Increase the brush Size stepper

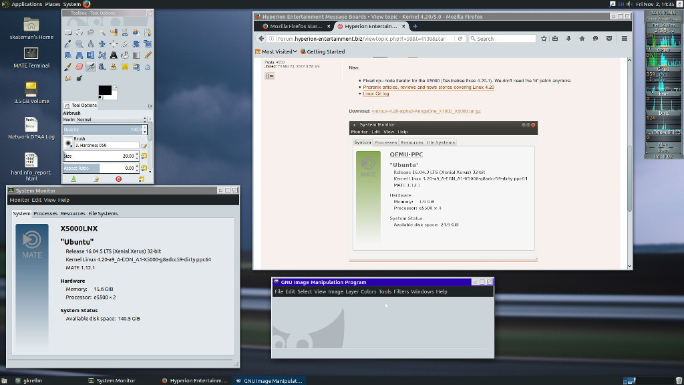pos(137,154)
